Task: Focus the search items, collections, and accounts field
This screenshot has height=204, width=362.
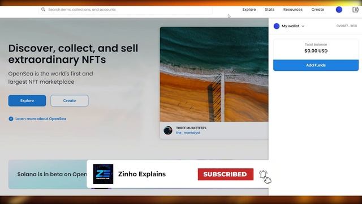Action: [126, 10]
